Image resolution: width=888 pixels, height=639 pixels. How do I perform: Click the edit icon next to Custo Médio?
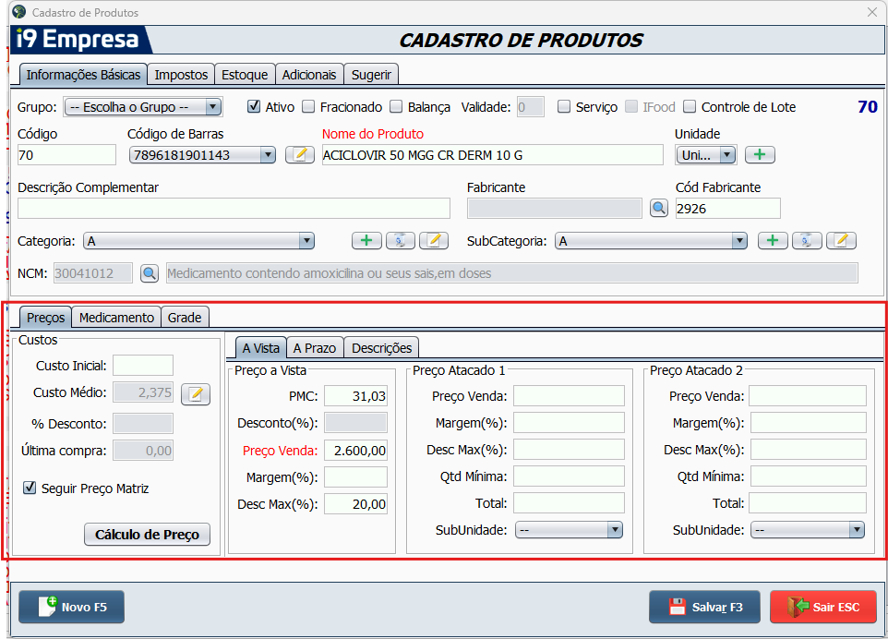pyautogui.click(x=196, y=395)
